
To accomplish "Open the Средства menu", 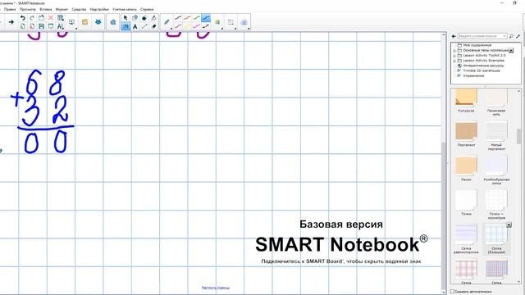I will [79, 9].
